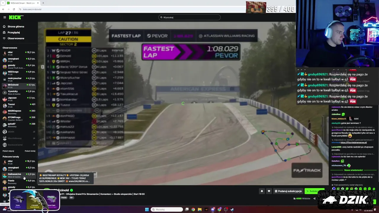This screenshot has height=213, width=379.
Task: Click the KICK logo
Action: [16, 17]
